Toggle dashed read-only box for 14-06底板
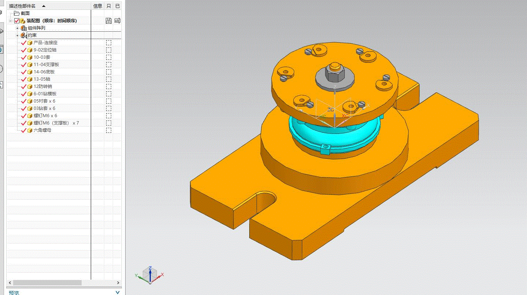 click(x=109, y=72)
